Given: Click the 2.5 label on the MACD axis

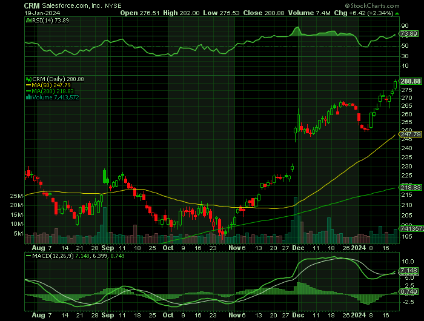Looking at the screenshot, I should coord(409,286).
